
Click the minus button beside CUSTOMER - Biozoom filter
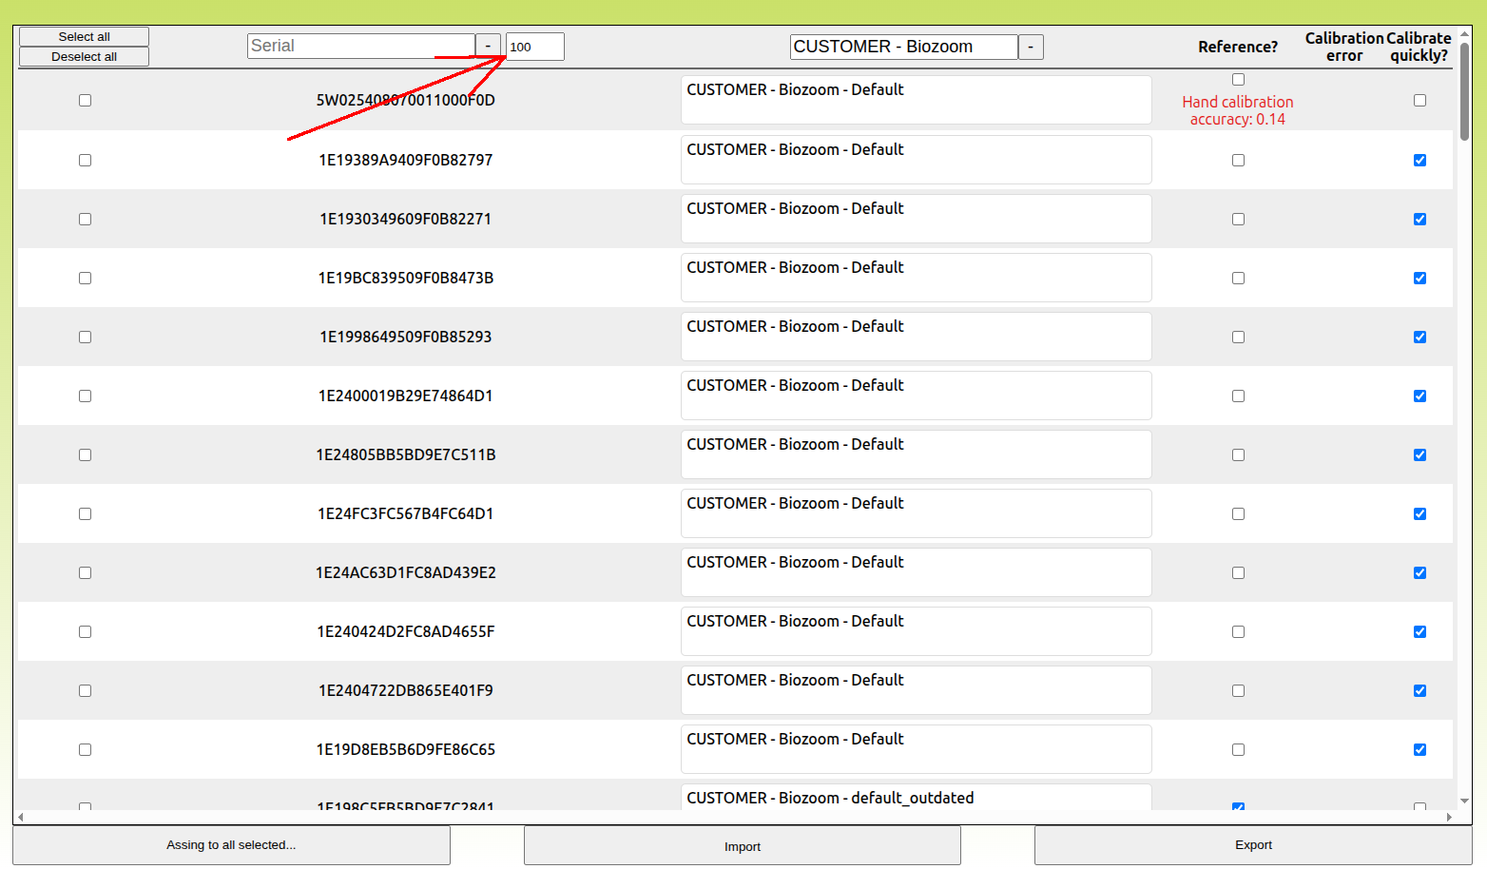(x=1031, y=47)
